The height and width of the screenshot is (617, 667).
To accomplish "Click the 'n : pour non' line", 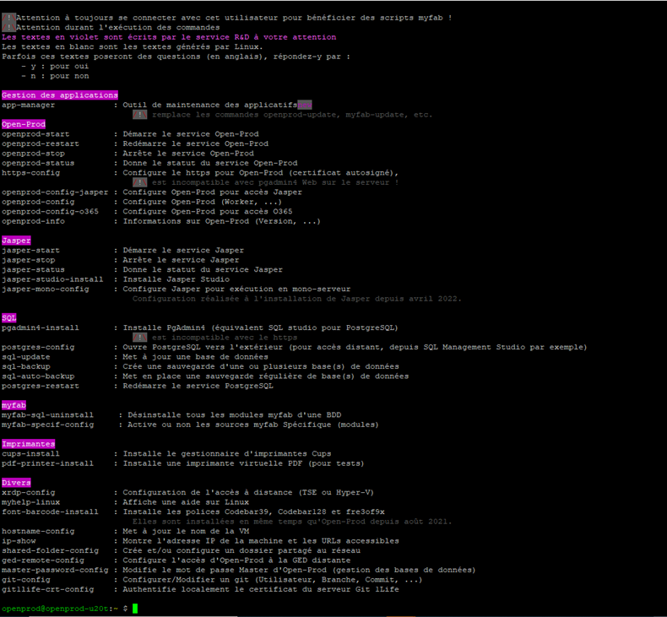I will [55, 76].
